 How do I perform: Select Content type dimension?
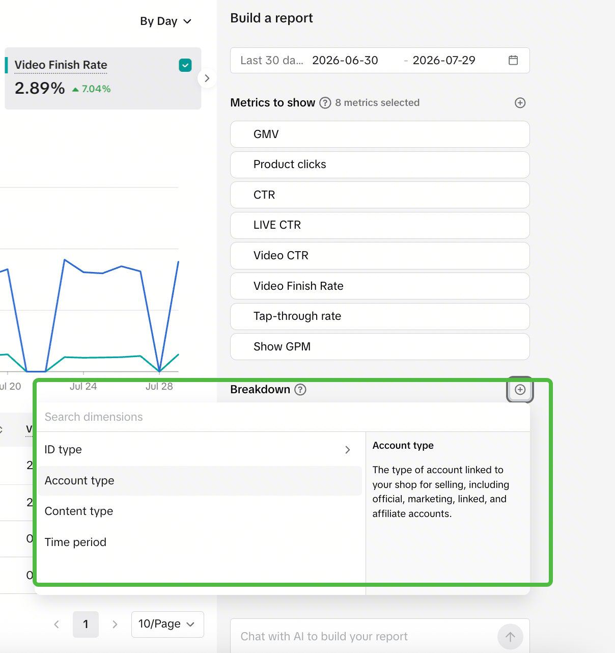coord(200,511)
